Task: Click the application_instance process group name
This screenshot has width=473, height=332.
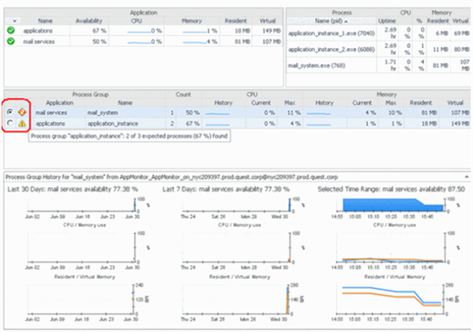Action: pos(113,124)
